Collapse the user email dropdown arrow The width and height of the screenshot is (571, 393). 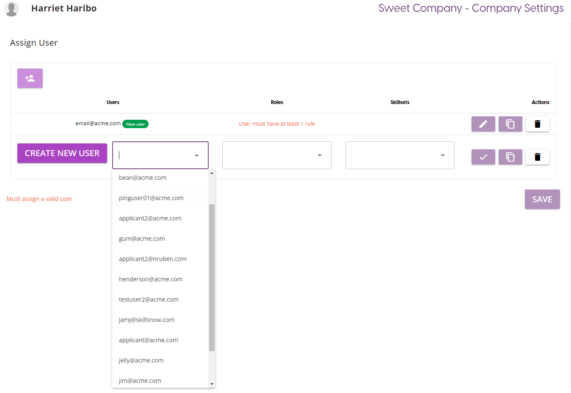(197, 155)
